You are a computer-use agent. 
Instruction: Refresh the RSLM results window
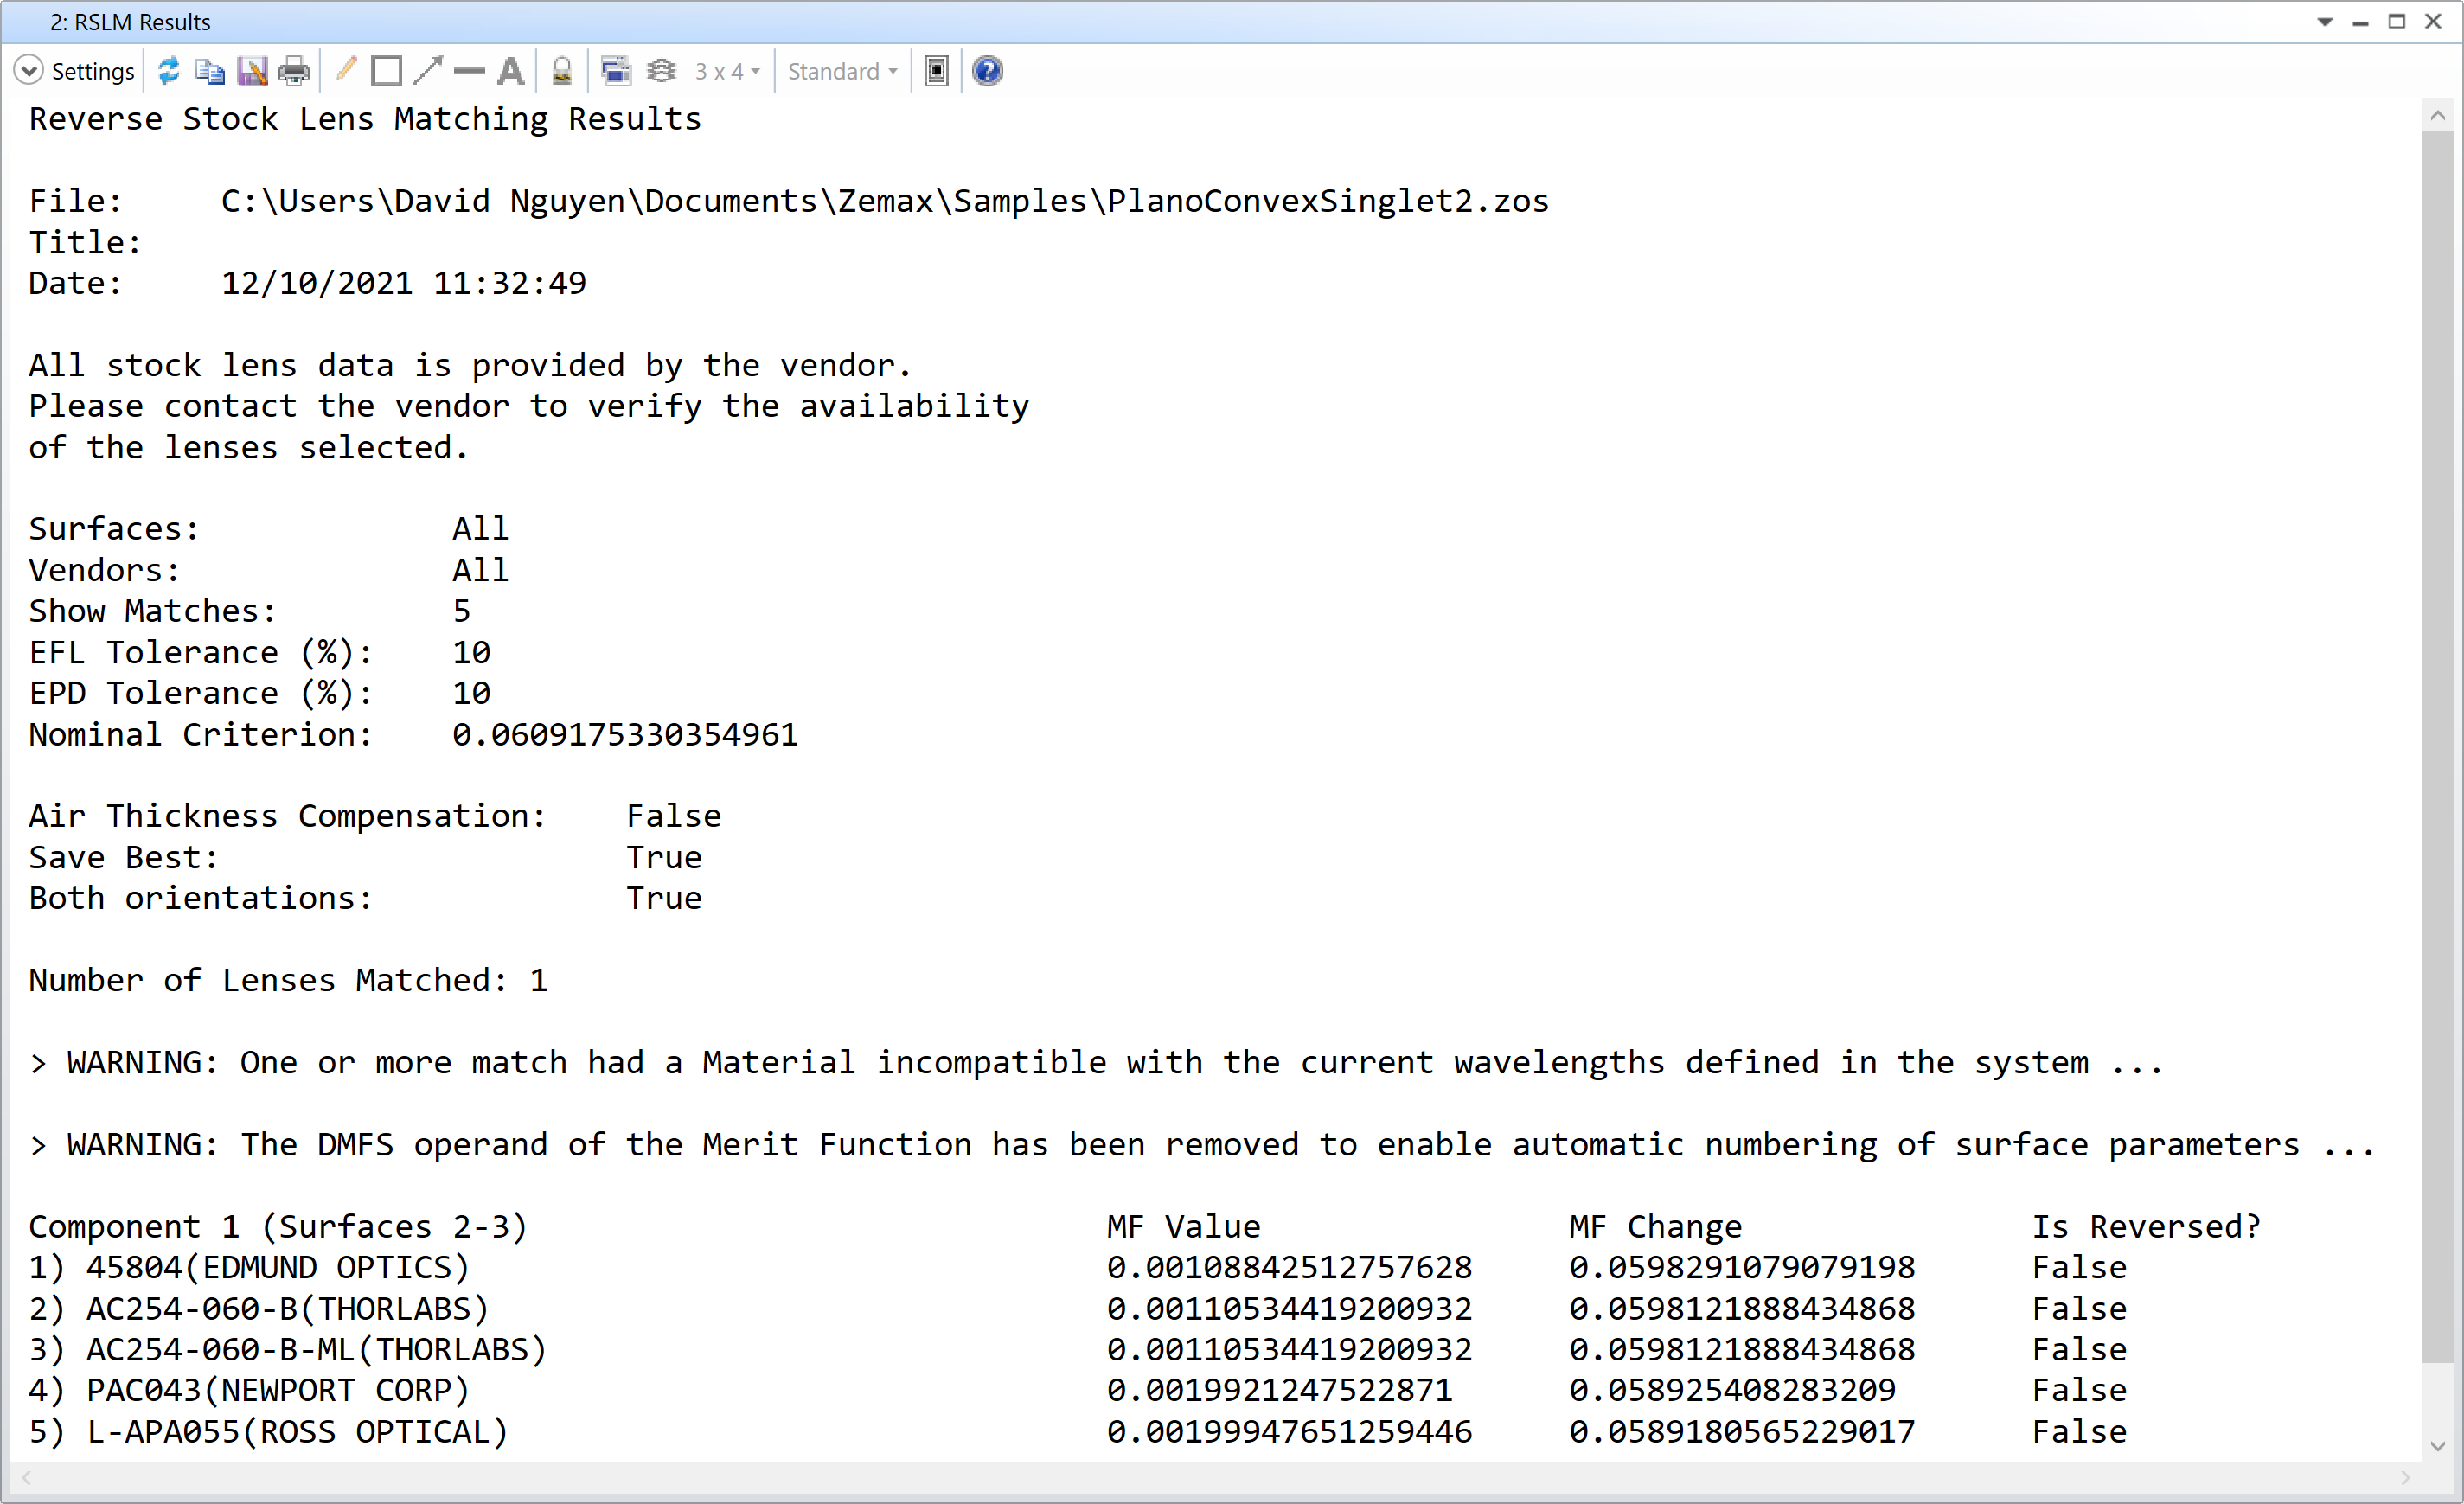pyautogui.click(x=169, y=71)
